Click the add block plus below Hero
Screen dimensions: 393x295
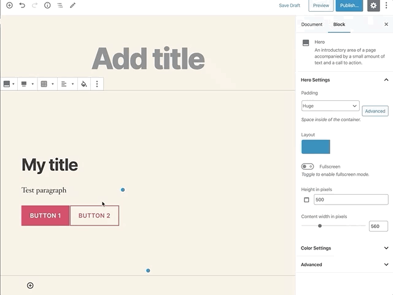[30, 285]
